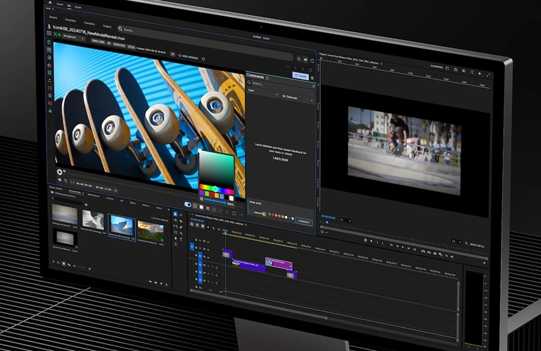Click the NEW VERSION button
Screen dimensions: 541x351
(x=190, y=57)
